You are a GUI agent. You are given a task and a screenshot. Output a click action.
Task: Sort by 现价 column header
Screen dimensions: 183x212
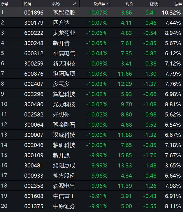click(x=129, y=4)
